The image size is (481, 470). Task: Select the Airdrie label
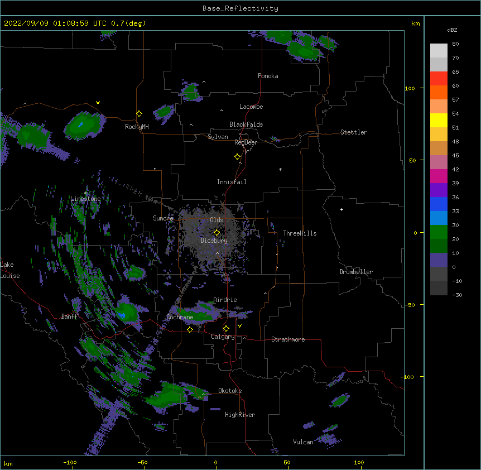(225, 300)
